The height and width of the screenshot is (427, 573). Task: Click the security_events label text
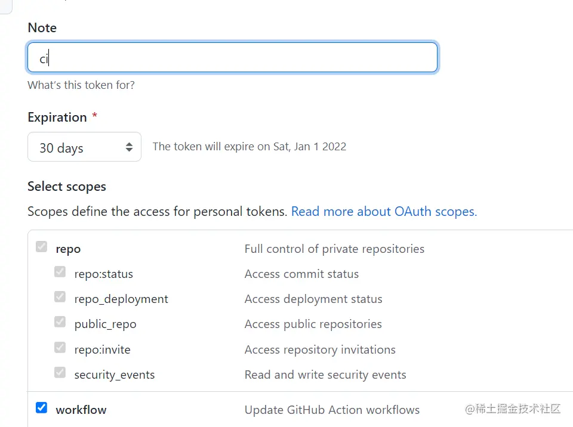pyautogui.click(x=115, y=375)
